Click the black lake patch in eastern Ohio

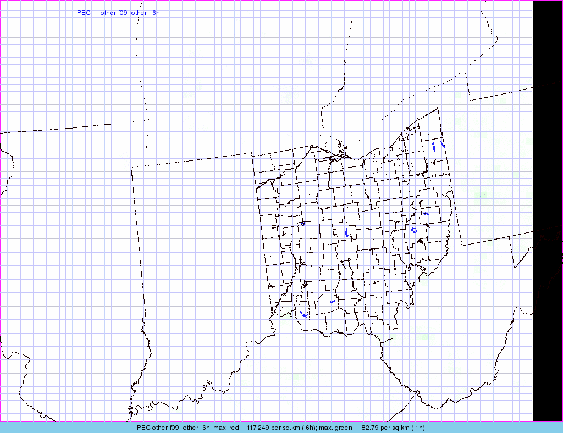point(422,241)
